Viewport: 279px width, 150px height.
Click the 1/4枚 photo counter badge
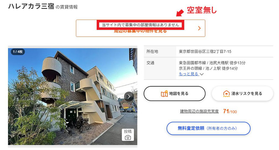click(18, 52)
